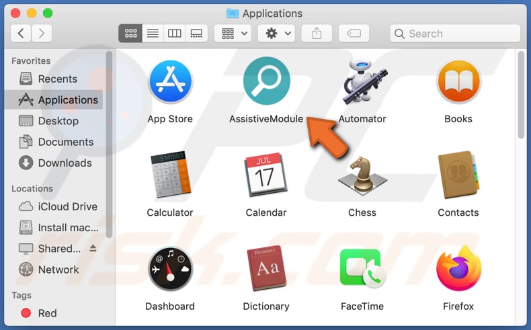Click the Automator name label

tap(362, 119)
